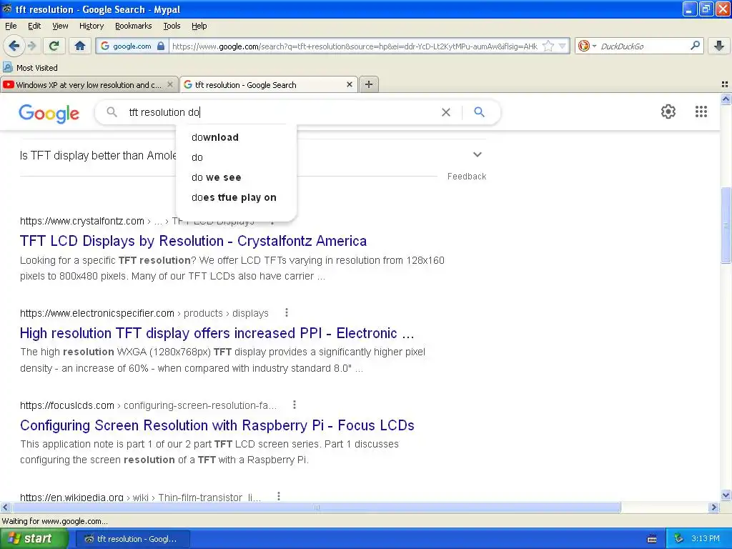The height and width of the screenshot is (549, 732).
Task: Click the crystalfontz.com result URL
Action: click(82, 222)
